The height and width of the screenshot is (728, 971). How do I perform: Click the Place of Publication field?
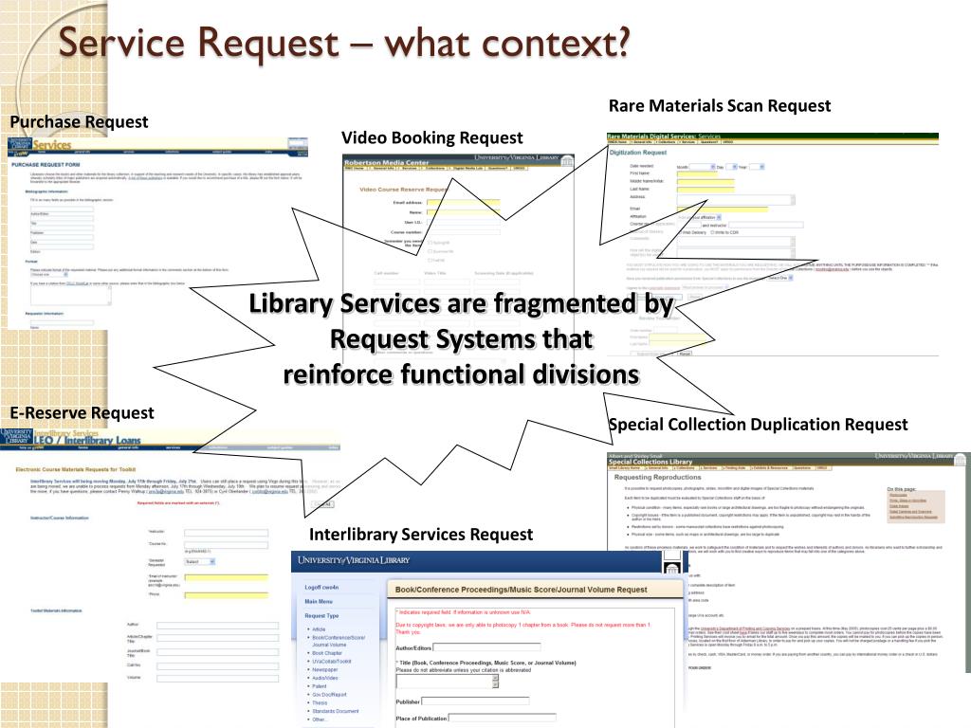503,719
